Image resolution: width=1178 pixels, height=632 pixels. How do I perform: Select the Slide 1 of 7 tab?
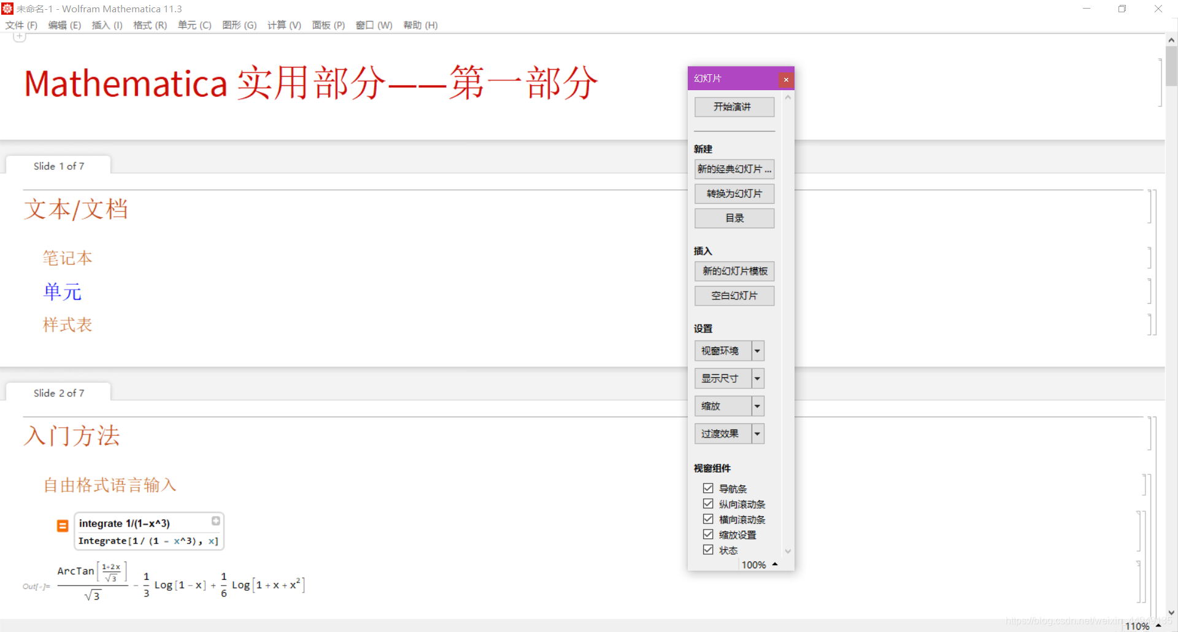(58, 166)
